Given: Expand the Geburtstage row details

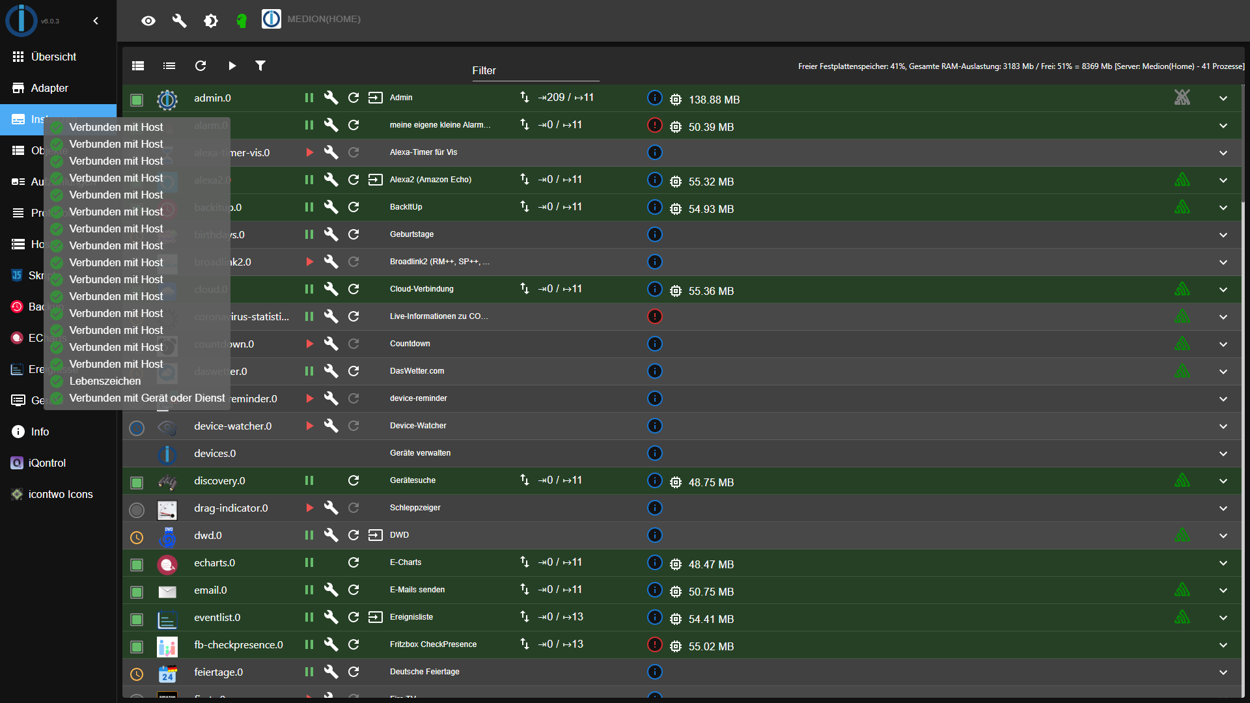Looking at the screenshot, I should pos(1223,235).
